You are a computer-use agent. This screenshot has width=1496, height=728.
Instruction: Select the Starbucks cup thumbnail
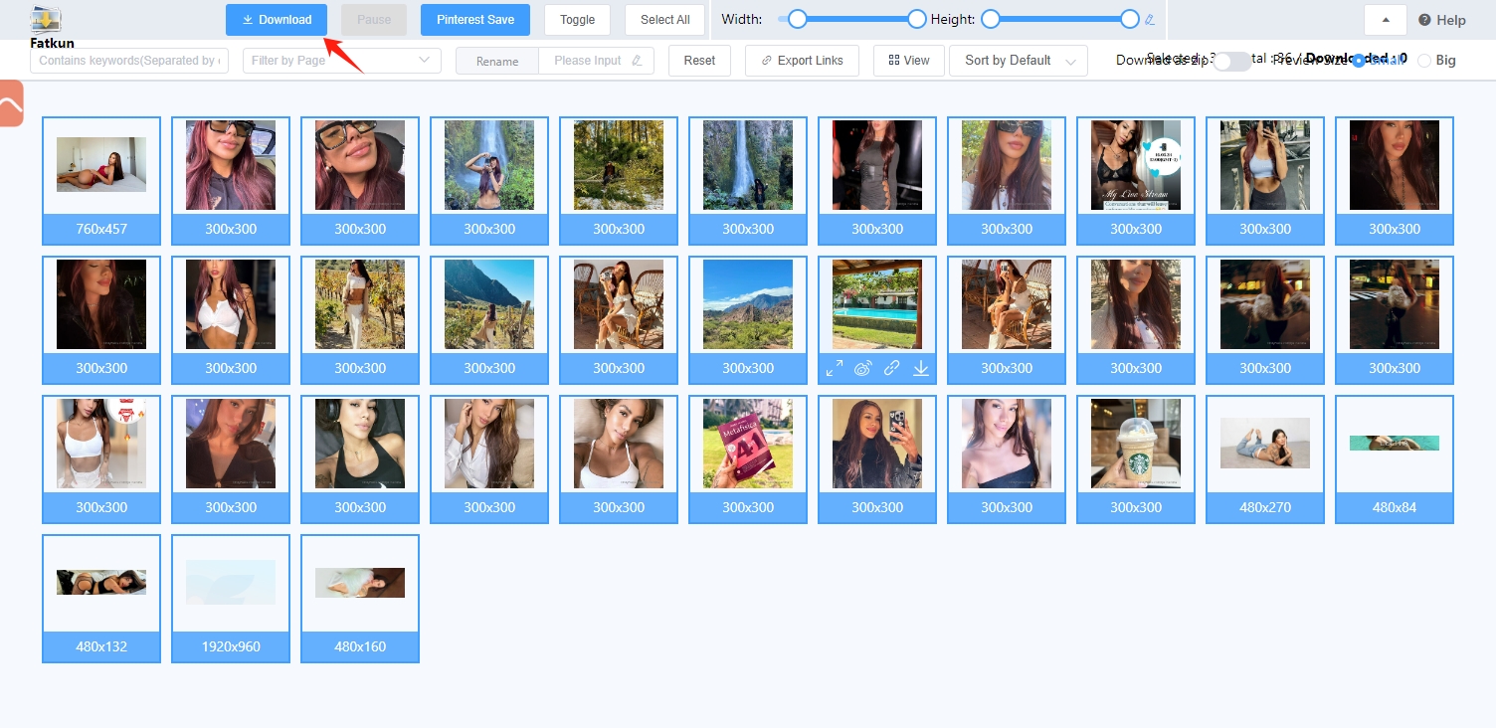click(1135, 444)
